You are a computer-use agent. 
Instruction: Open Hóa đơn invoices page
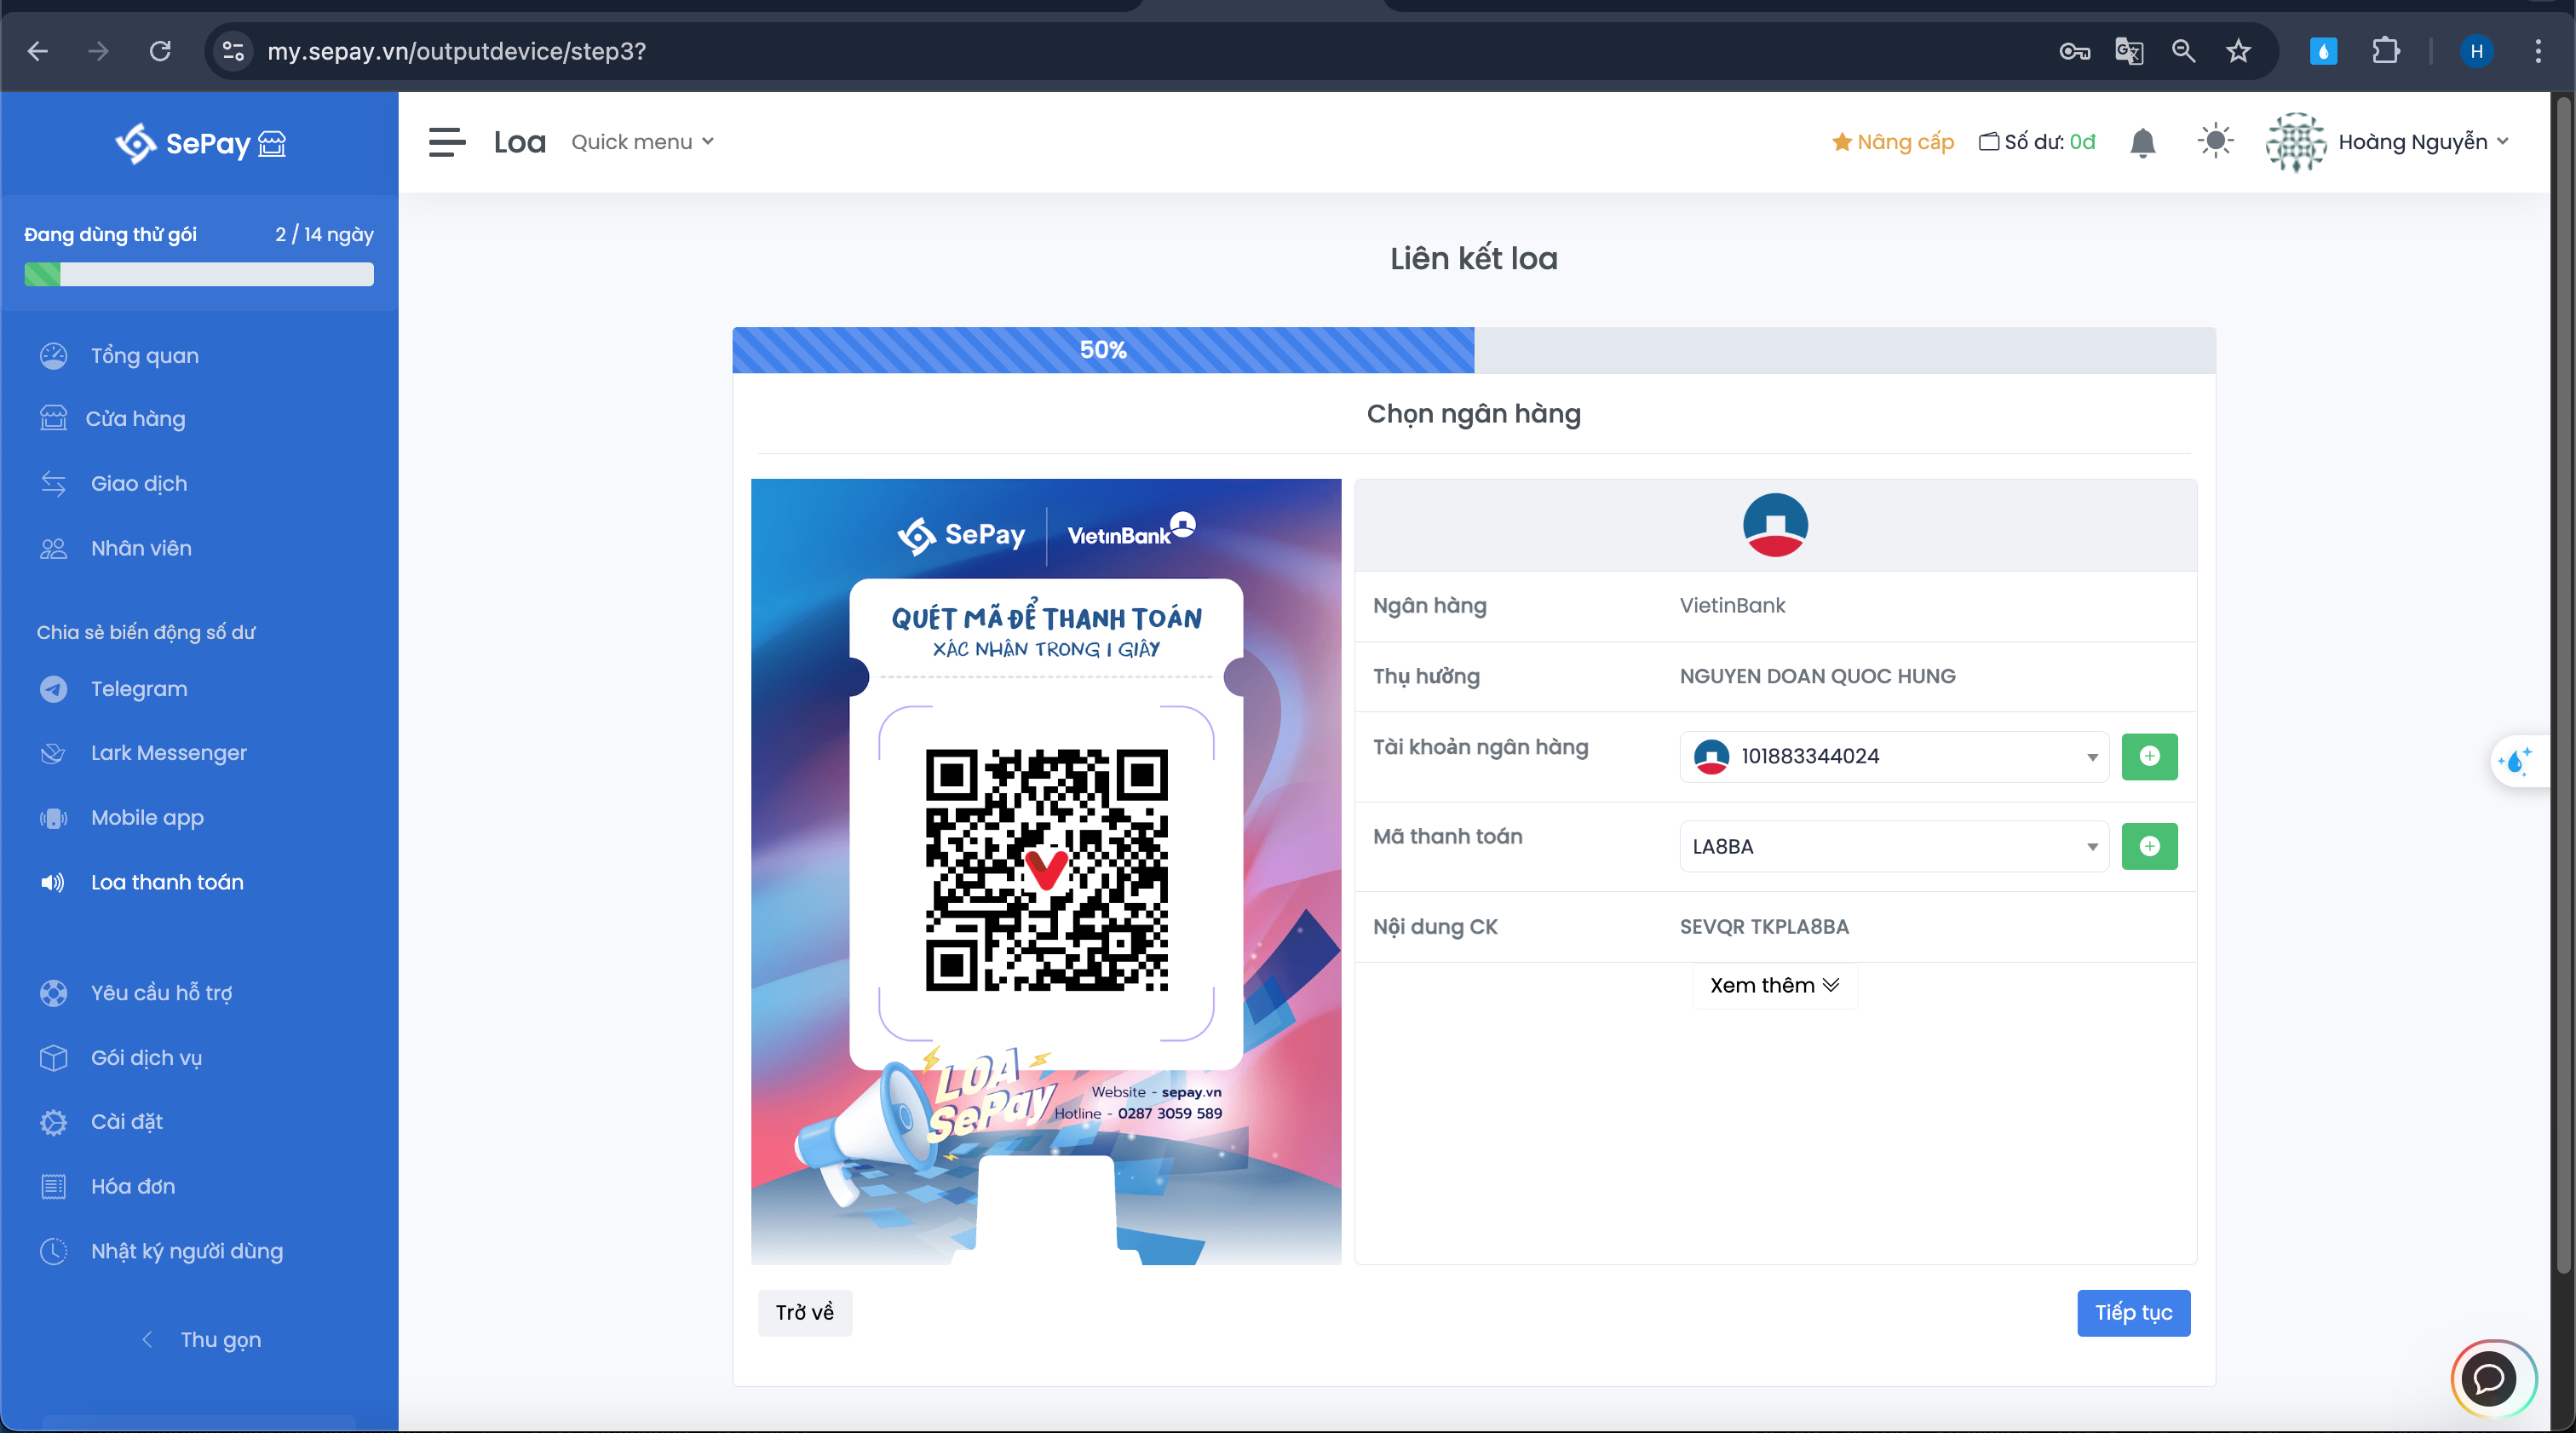click(132, 1187)
